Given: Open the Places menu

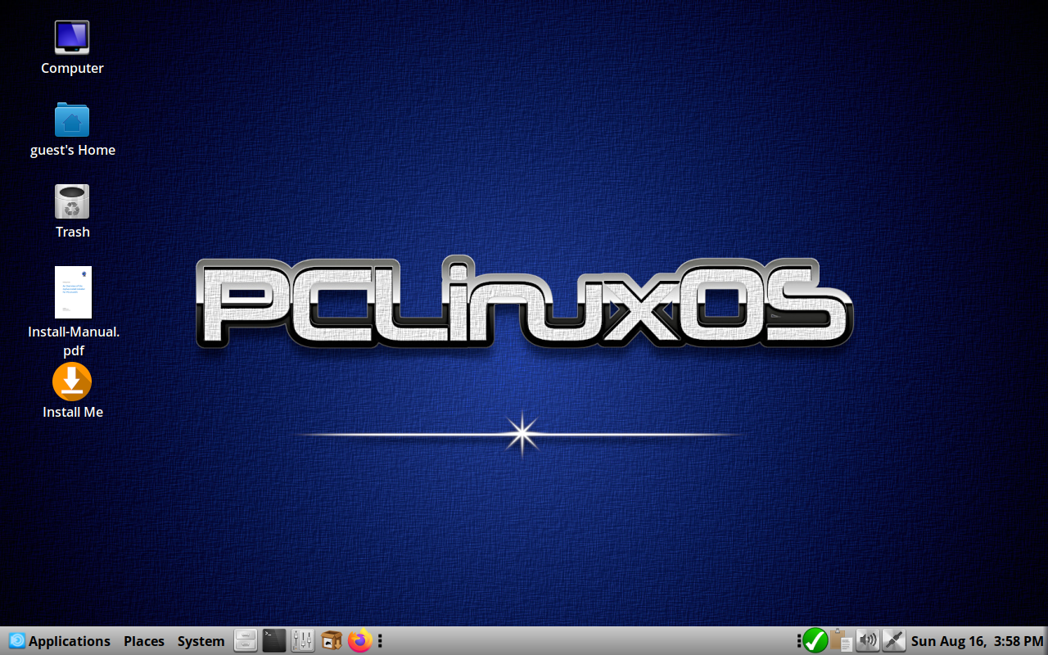Looking at the screenshot, I should (x=144, y=641).
